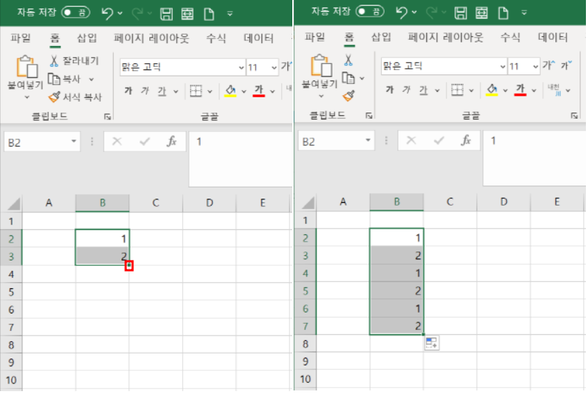The height and width of the screenshot is (396, 588).
Task: Open font dialog launcher in right window
Action: (x=574, y=115)
